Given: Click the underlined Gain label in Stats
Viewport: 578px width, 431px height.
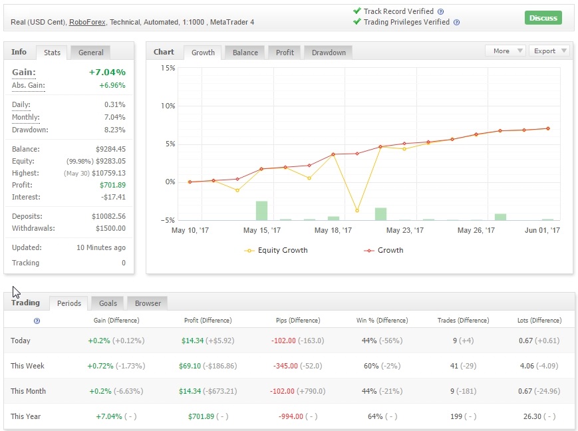Looking at the screenshot, I should coord(23,72).
